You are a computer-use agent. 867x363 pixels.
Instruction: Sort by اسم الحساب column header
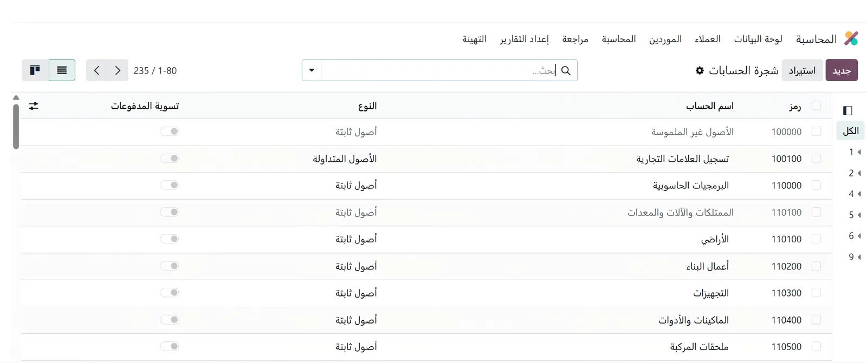click(710, 106)
